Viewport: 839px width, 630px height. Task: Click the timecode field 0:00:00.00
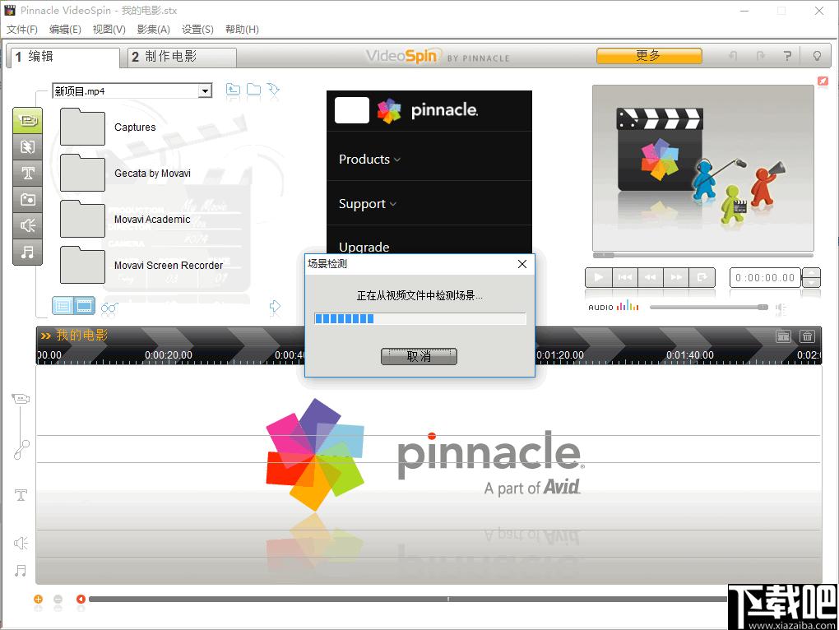tap(765, 277)
